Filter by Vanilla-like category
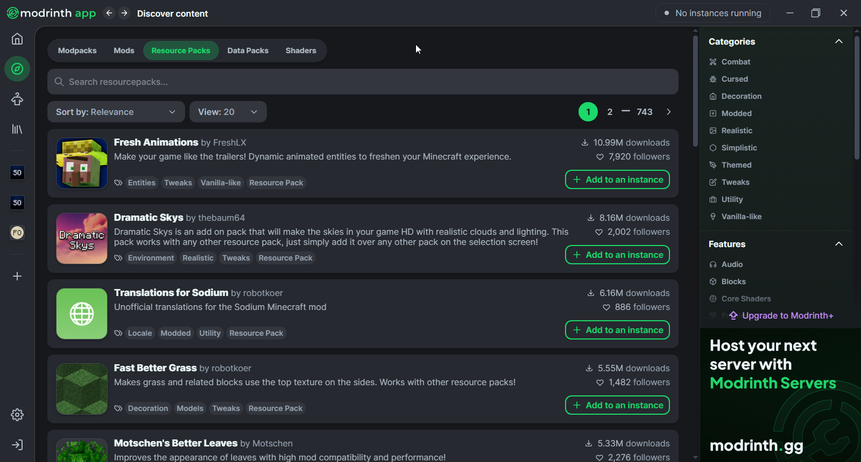Image resolution: width=861 pixels, height=462 pixels. point(735,216)
